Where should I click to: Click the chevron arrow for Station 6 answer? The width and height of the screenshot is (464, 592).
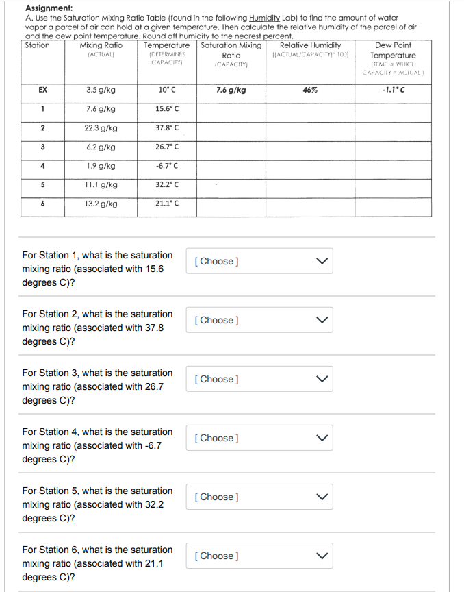[322, 556]
